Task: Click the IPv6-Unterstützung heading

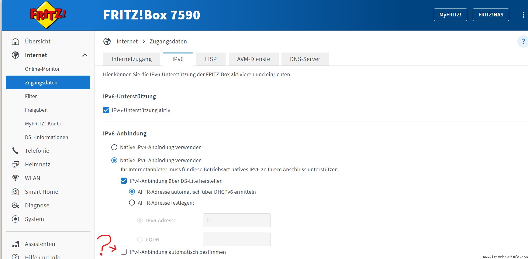Action: click(129, 97)
